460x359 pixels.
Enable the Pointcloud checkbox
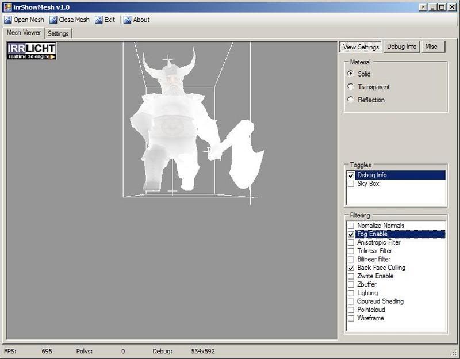click(351, 310)
